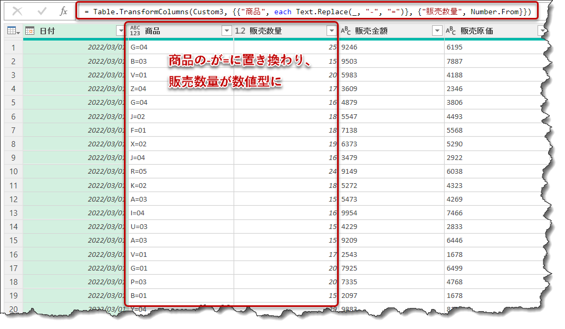The width and height of the screenshot is (565, 329).
Task: Click 商品 cell U=03
Action: [181, 227]
